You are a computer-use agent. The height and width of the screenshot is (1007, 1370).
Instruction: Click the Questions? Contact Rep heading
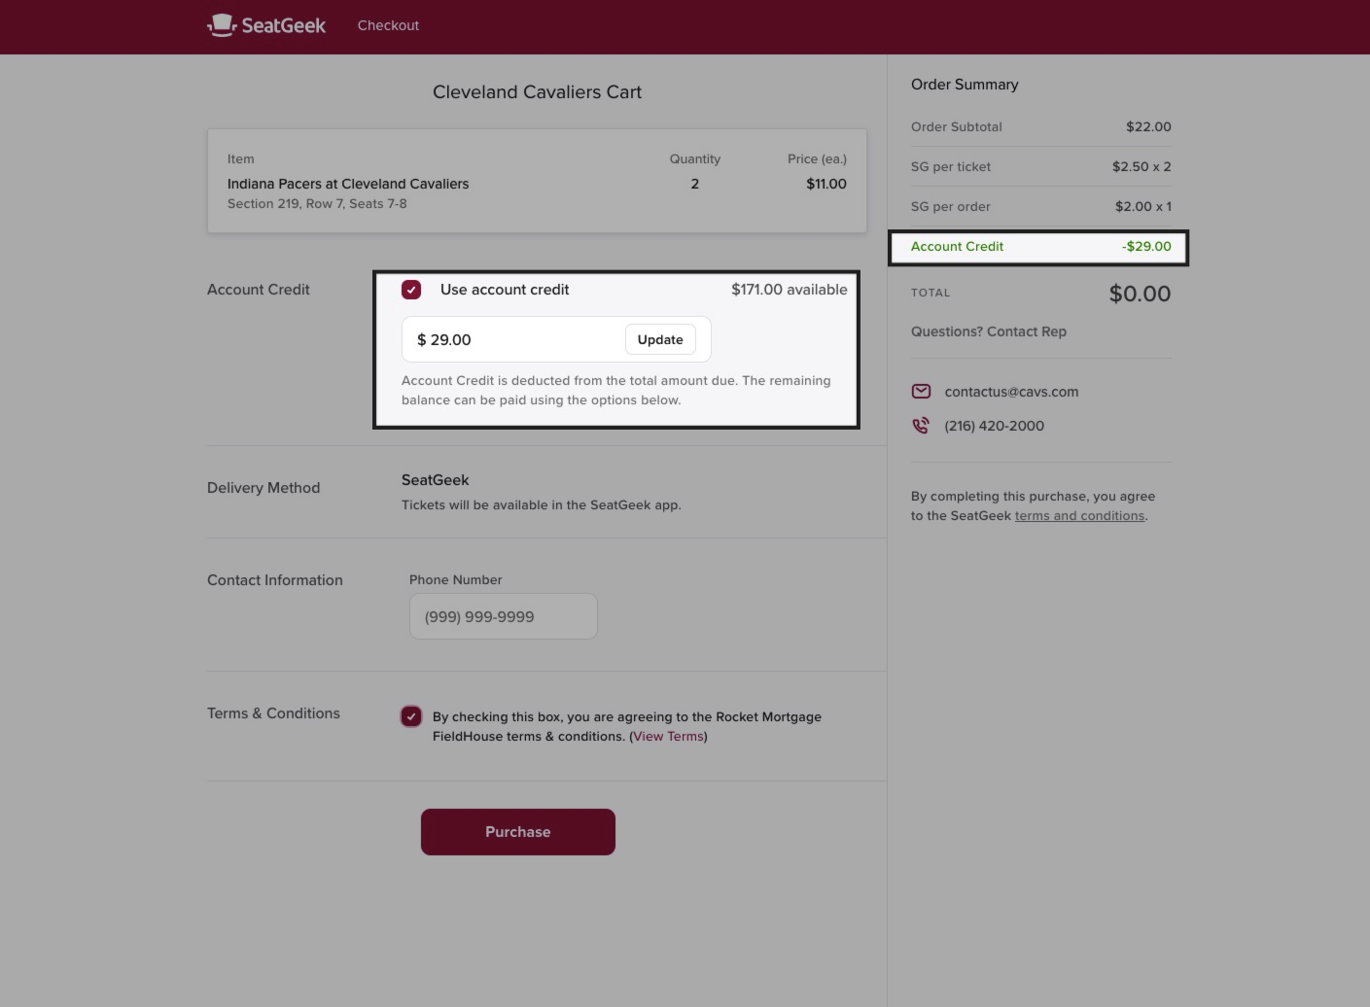point(988,331)
